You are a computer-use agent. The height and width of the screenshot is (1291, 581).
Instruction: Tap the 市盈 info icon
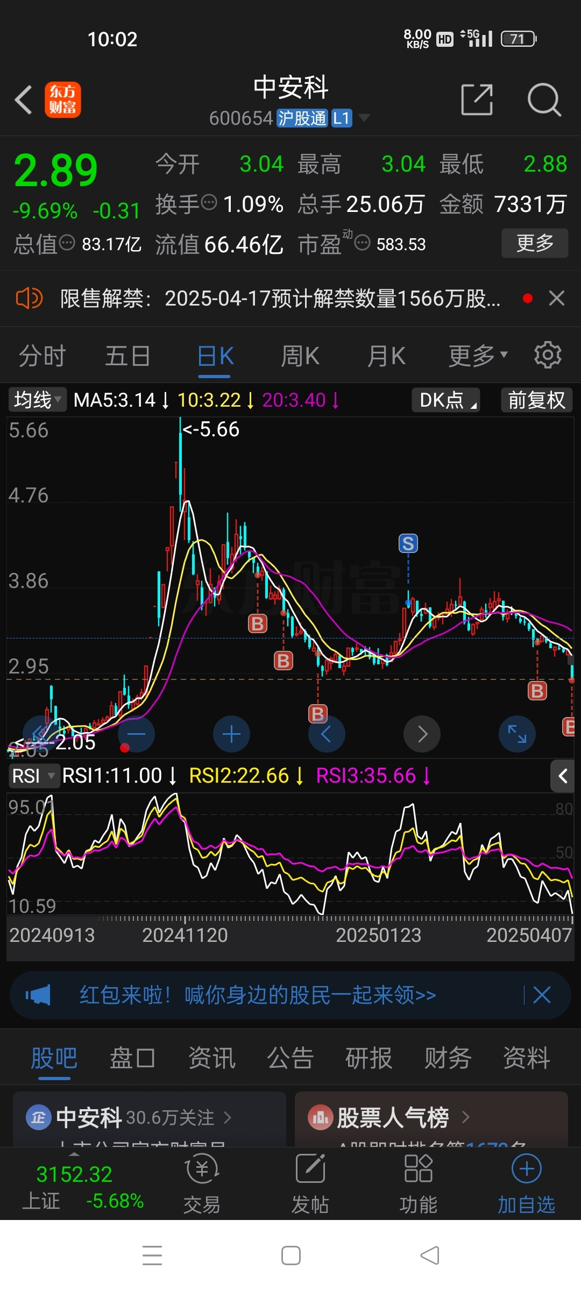tap(363, 243)
